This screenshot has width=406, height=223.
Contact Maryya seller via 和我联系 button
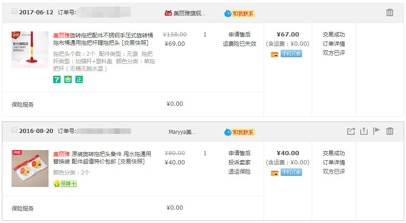(x=240, y=132)
